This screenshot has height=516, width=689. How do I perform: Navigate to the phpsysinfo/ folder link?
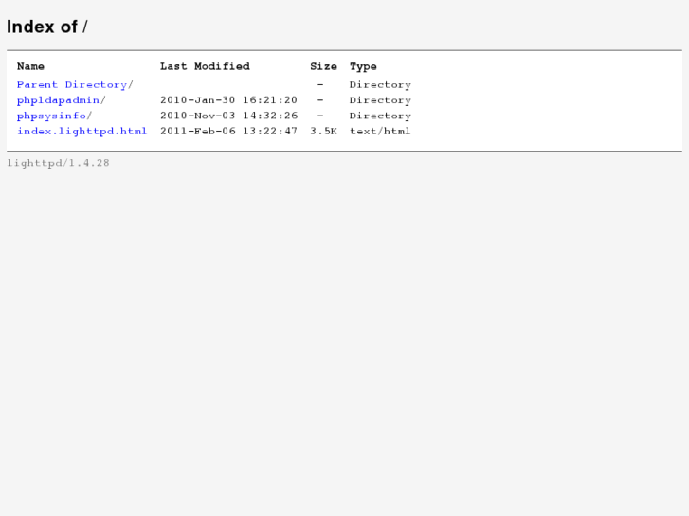point(54,116)
